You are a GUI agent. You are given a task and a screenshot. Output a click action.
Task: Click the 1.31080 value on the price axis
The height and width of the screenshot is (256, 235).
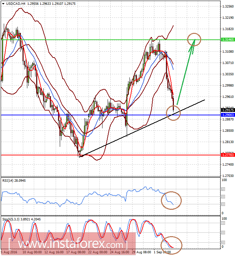click(228, 52)
